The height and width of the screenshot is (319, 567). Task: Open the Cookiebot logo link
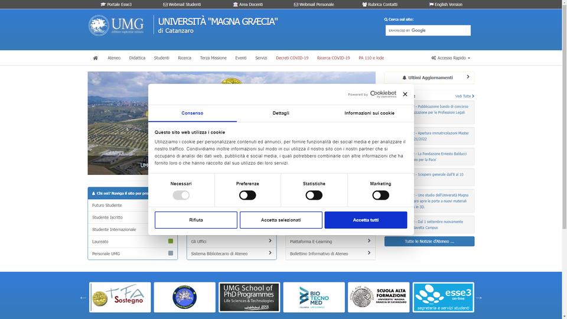[383, 94]
